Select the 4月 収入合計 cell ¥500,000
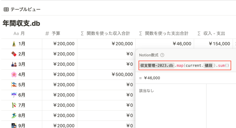This screenshot has height=128, width=236. point(106,74)
